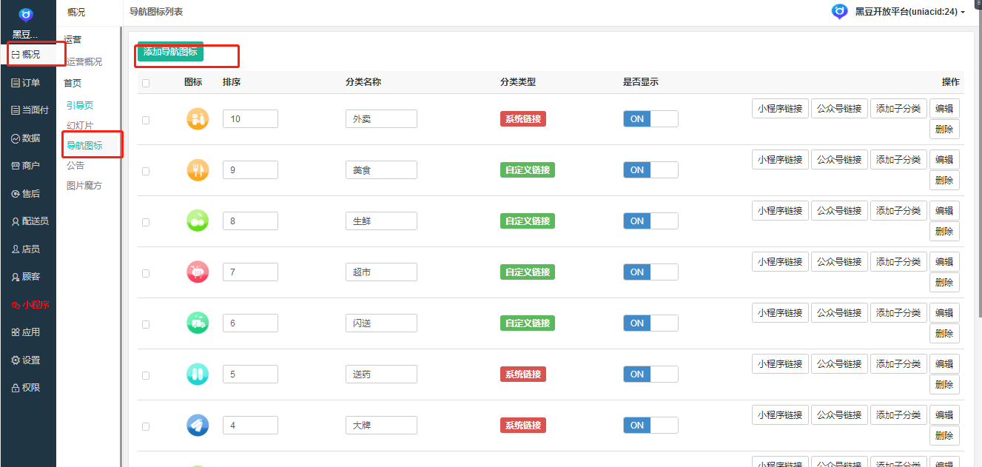The width and height of the screenshot is (982, 467).
Task: Toggle the display switch for 美食
Action: click(650, 169)
